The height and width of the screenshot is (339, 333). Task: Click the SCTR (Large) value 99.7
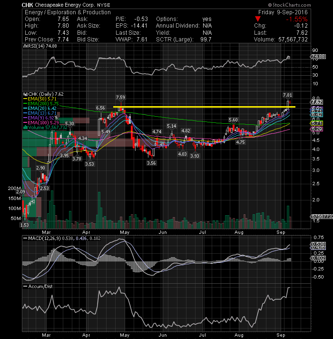coord(206,40)
